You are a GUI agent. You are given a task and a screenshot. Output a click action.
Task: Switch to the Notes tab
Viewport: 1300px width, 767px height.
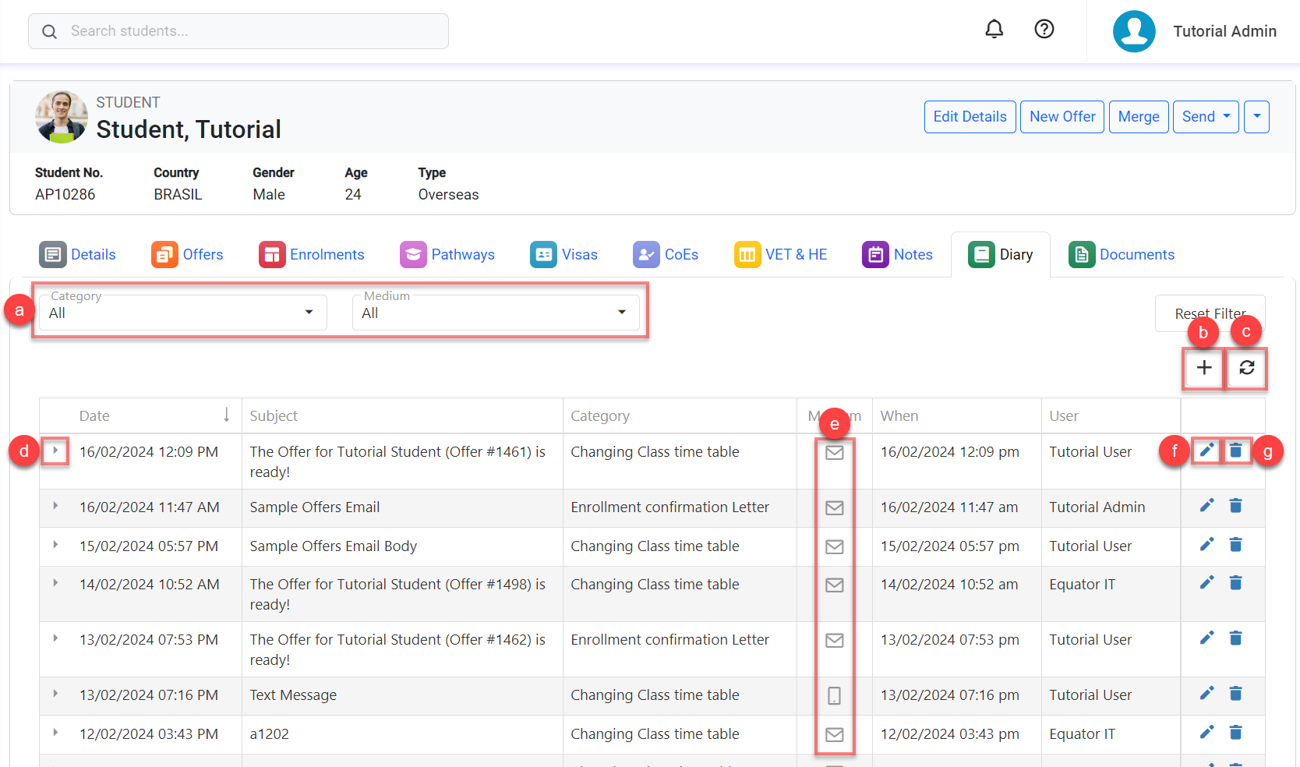coord(897,255)
